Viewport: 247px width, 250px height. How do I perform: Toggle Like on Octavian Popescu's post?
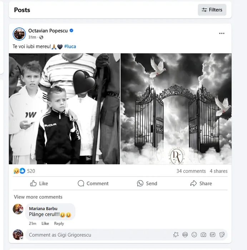(x=39, y=184)
